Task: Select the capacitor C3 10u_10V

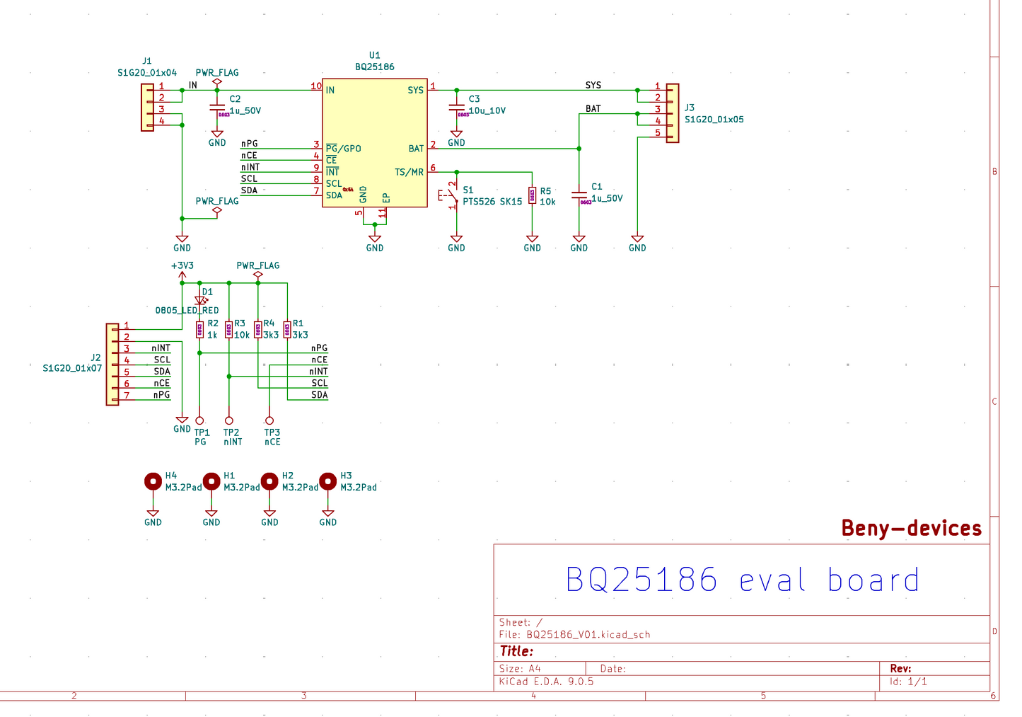Action: (x=456, y=106)
